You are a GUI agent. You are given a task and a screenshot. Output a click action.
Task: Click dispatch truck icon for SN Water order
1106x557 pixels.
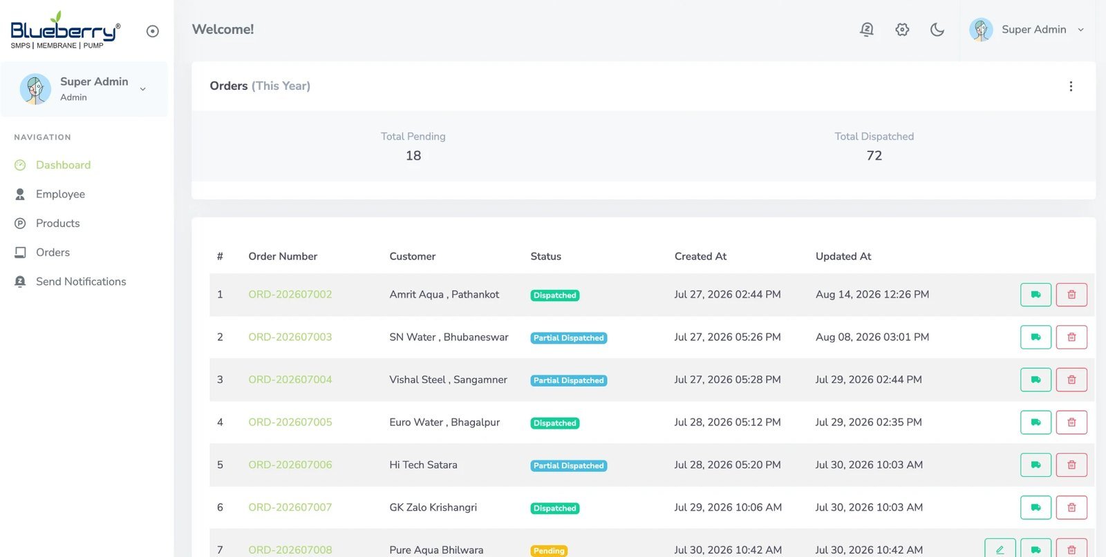pyautogui.click(x=1035, y=337)
